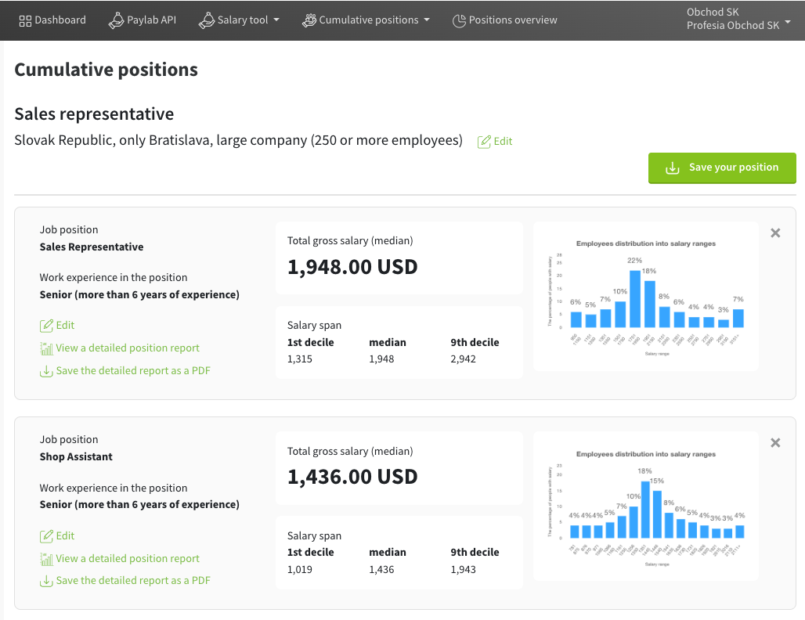Image resolution: width=805 pixels, height=620 pixels.
Task: Click Edit link under Shop Assistant
Action: pyautogui.click(x=65, y=536)
